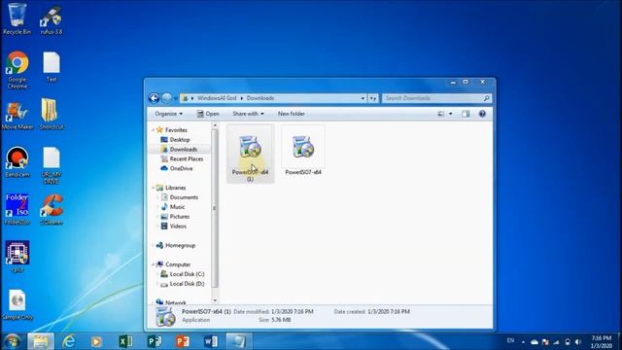Viewport: 622px width, 350px height.
Task: Select the URL MY DRIVE file icon
Action: pyautogui.click(x=52, y=165)
